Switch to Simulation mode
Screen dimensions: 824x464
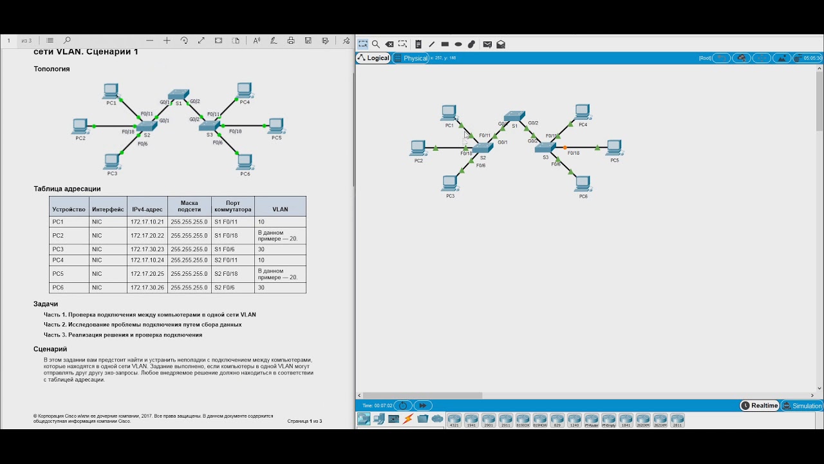point(802,405)
